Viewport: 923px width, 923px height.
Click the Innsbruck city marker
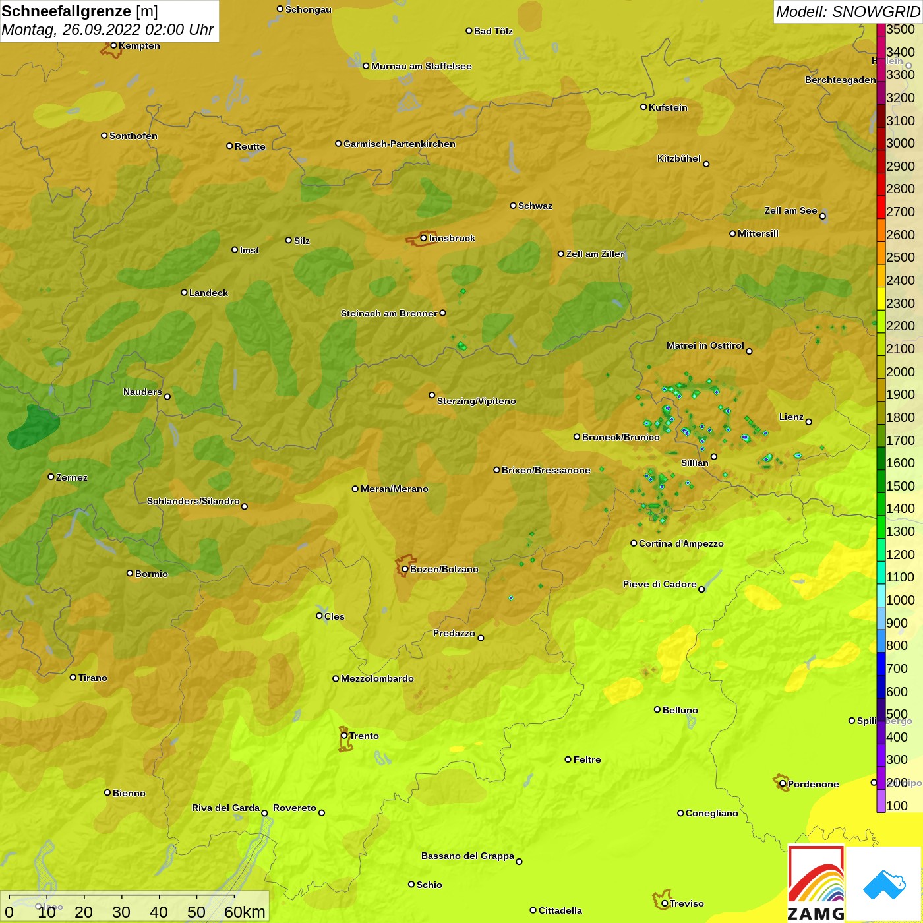(x=424, y=238)
